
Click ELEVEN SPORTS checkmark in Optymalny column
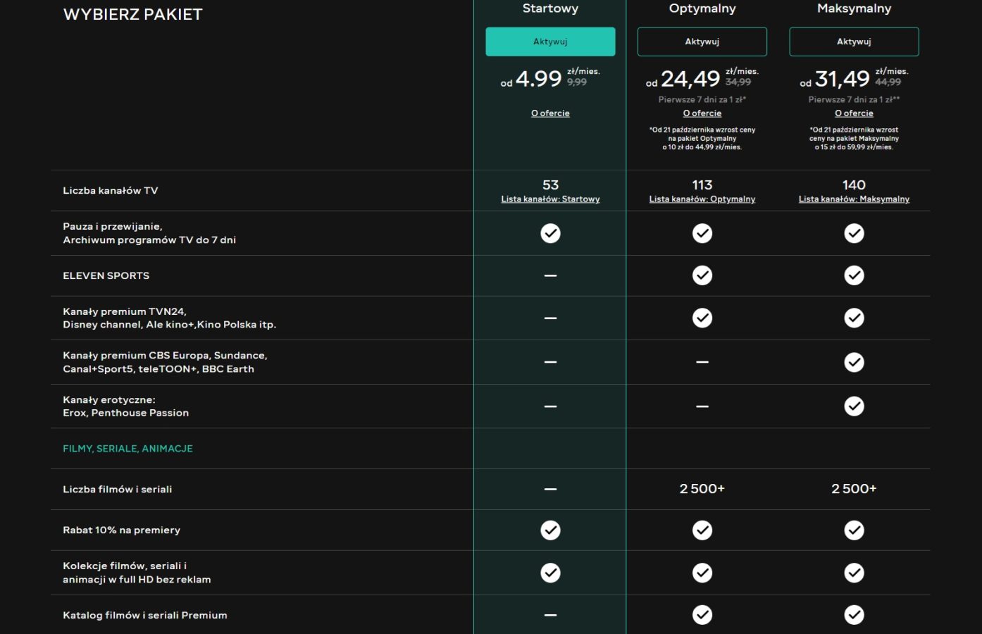coord(702,275)
